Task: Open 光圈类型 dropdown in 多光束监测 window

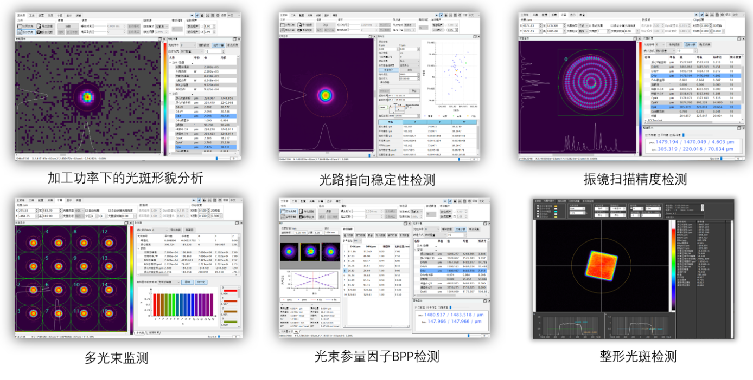Action: click(x=80, y=211)
